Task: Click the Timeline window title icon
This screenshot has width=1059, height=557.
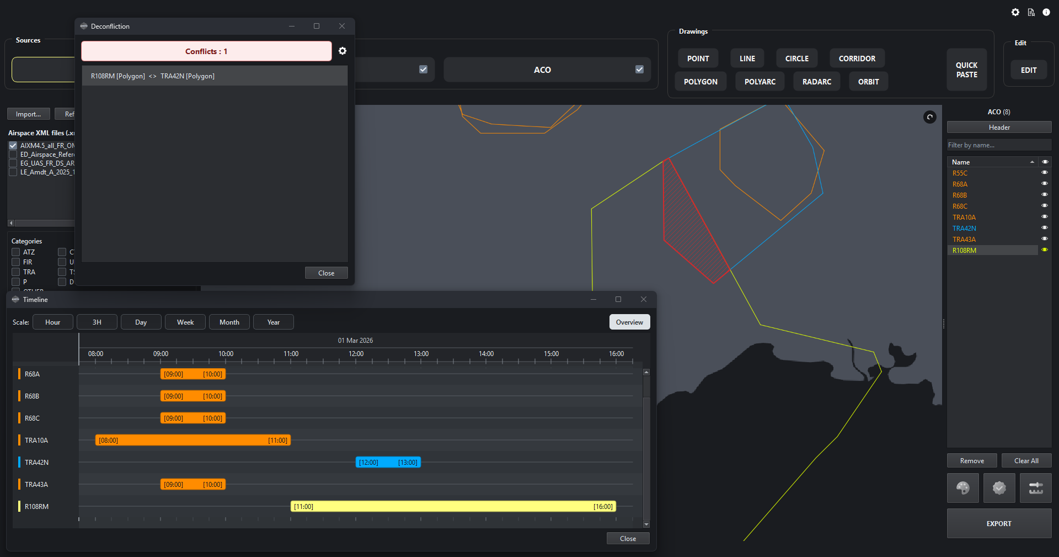Action: [15, 299]
